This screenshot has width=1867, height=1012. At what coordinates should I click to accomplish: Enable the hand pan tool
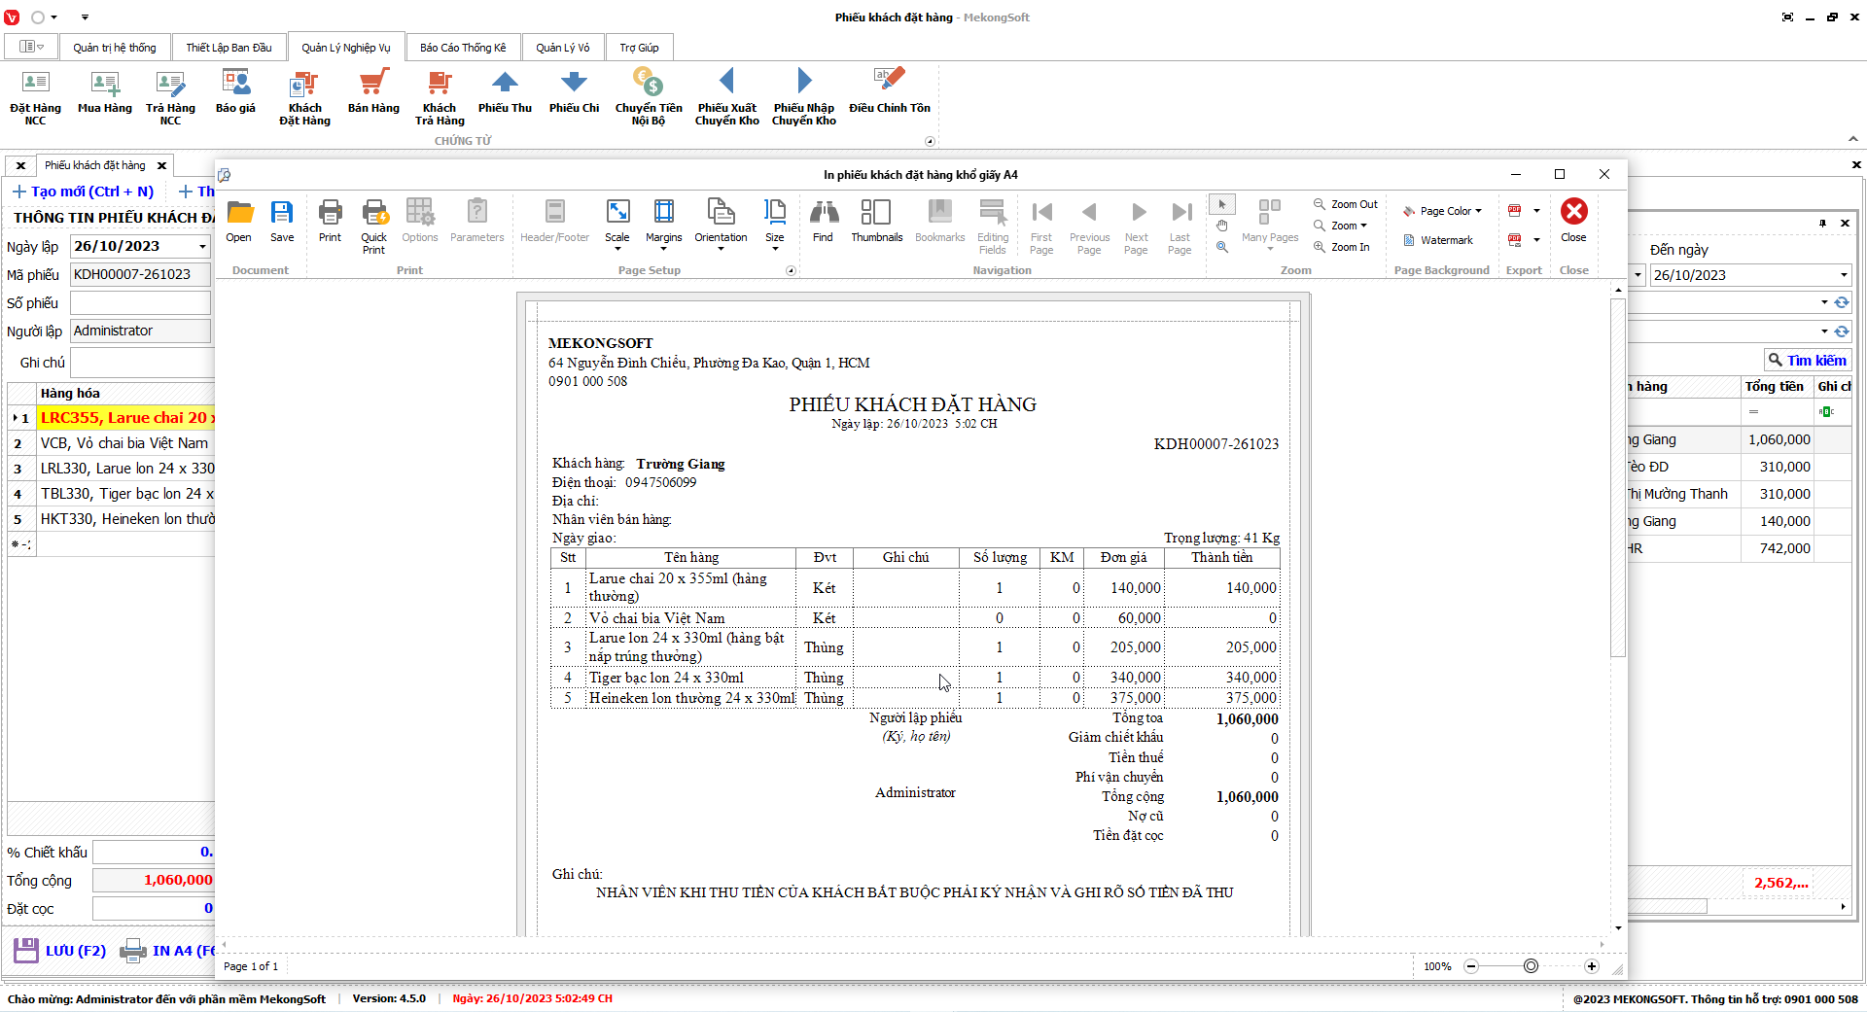[x=1222, y=226]
